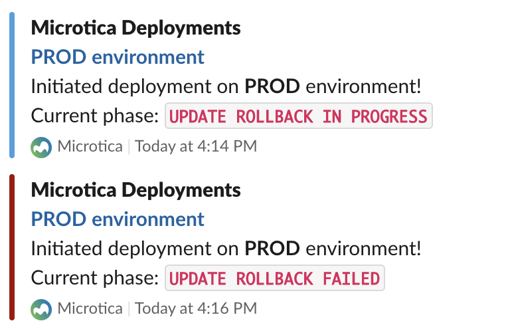Click the Microtica logo icon beside the 4:16 PM timestamp
This screenshot has height=327, width=506.
[41, 308]
